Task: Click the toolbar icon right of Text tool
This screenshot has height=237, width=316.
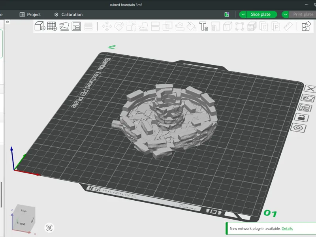Action: pyautogui.click(x=215, y=26)
